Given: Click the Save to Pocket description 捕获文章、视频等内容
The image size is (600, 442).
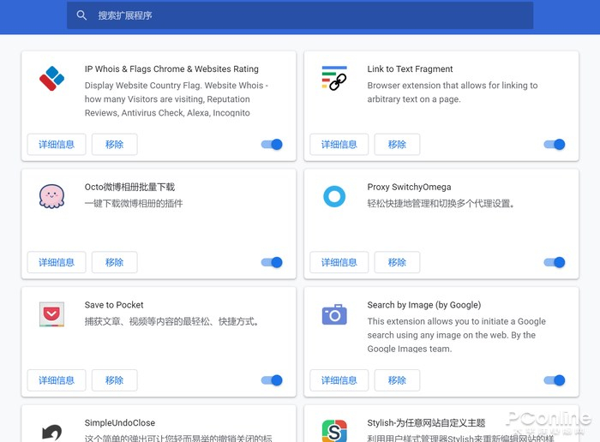Looking at the screenshot, I should click(172, 321).
